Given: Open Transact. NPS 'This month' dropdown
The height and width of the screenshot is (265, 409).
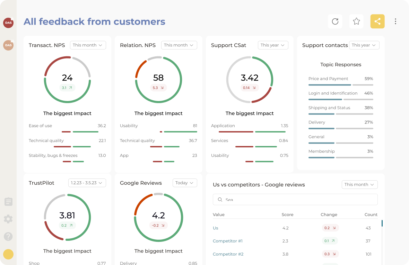Looking at the screenshot, I should 88,45.
